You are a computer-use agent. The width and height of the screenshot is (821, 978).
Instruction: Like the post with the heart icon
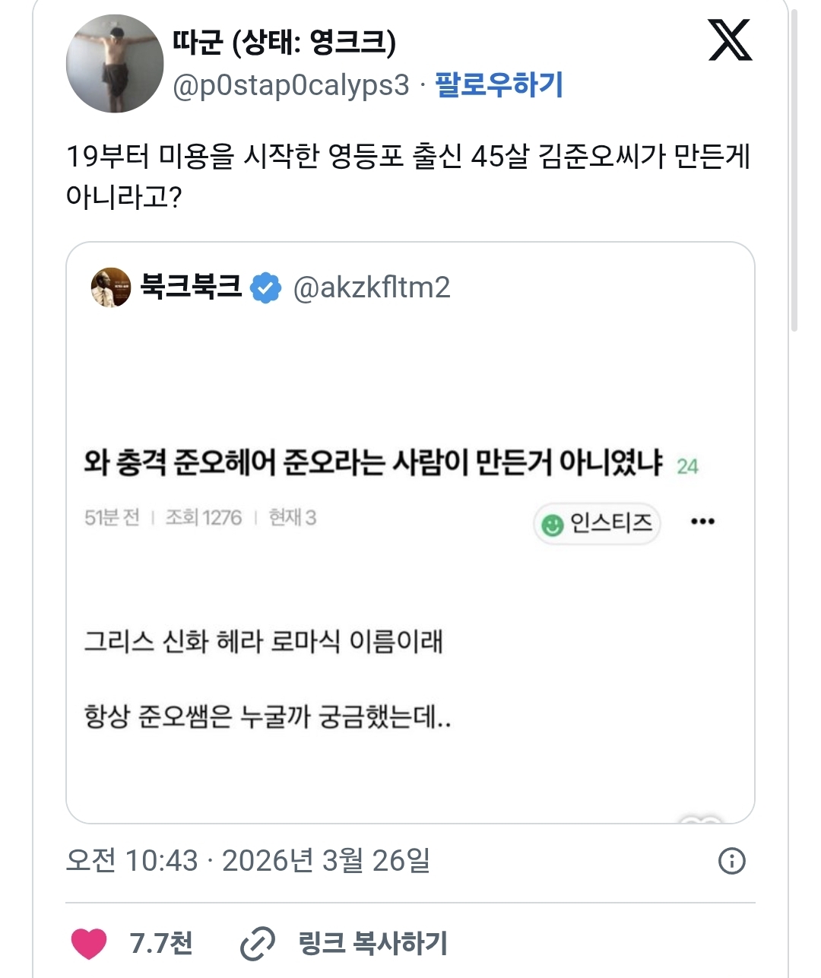[89, 944]
